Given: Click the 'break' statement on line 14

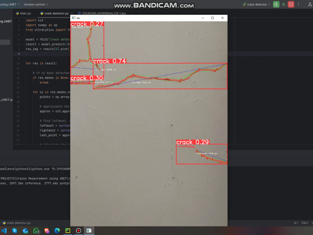Looking at the screenshot, I should tap(44, 83).
